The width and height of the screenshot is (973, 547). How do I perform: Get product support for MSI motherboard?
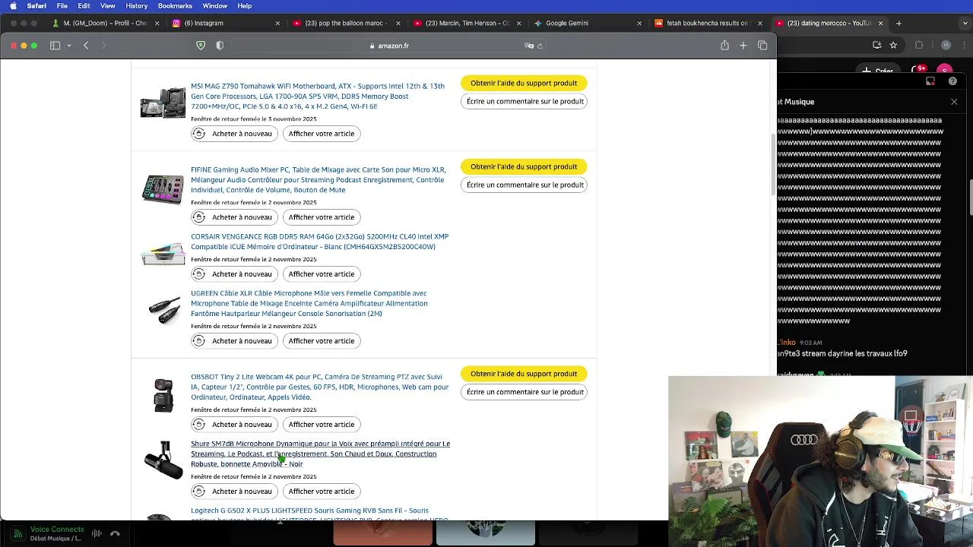tap(524, 83)
